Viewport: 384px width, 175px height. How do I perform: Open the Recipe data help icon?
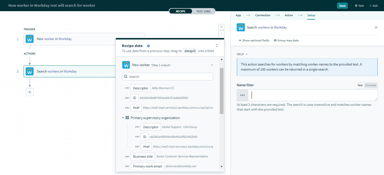click(x=148, y=46)
